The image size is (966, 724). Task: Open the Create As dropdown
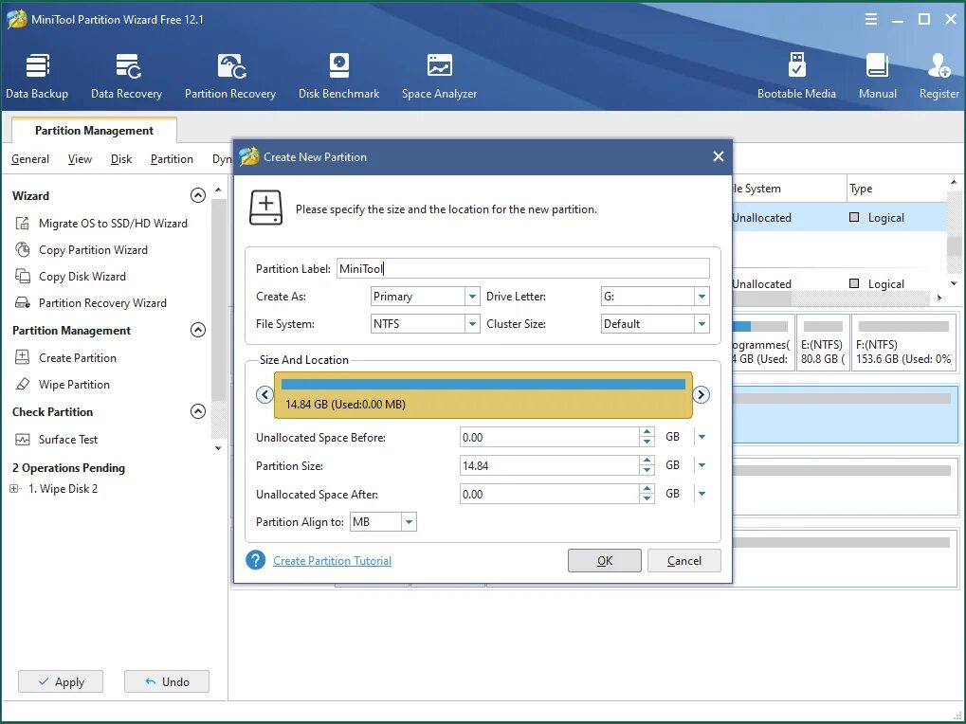pos(472,296)
